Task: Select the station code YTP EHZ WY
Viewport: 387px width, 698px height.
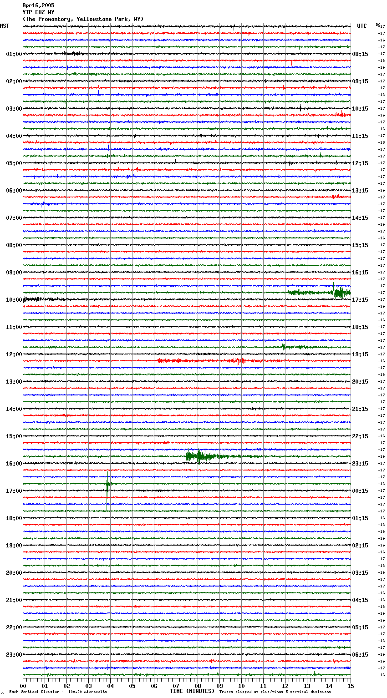Action: pos(38,12)
